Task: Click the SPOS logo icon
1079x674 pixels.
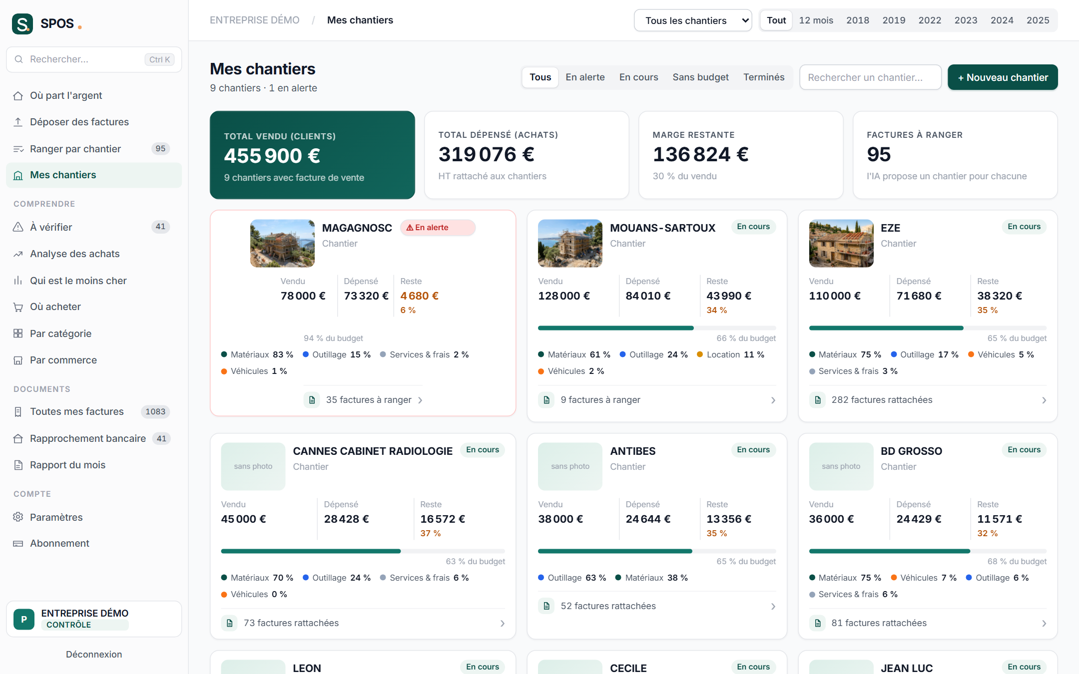Action: tap(22, 23)
